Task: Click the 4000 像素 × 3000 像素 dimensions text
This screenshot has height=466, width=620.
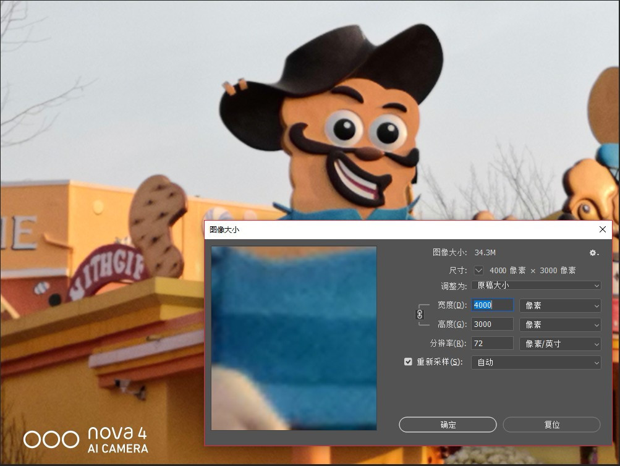Action: (533, 270)
